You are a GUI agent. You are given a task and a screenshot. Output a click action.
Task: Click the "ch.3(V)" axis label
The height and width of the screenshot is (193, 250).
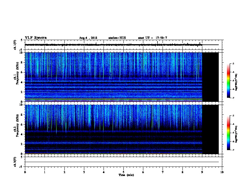pos(15,162)
